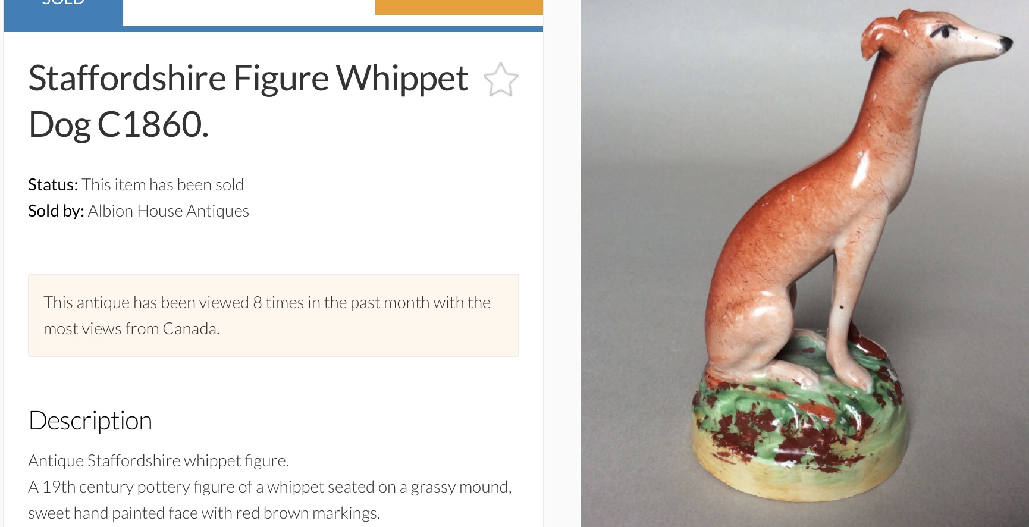Select the blue SOLD tab
Screen dimensions: 1029x527
[x=64, y=12]
